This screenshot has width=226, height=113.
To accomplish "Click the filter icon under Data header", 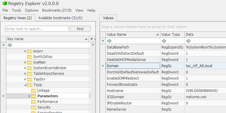I will (188, 41).
